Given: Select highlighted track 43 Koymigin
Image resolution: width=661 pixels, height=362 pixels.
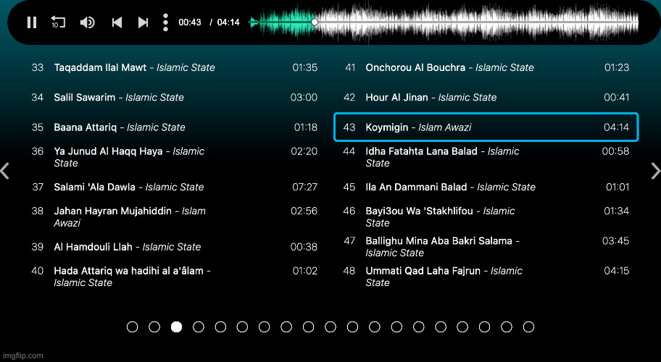Looking at the screenshot, I should 486,127.
